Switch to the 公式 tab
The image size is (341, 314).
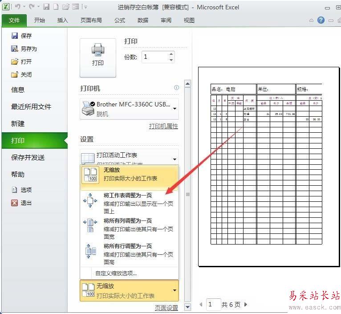[120, 20]
